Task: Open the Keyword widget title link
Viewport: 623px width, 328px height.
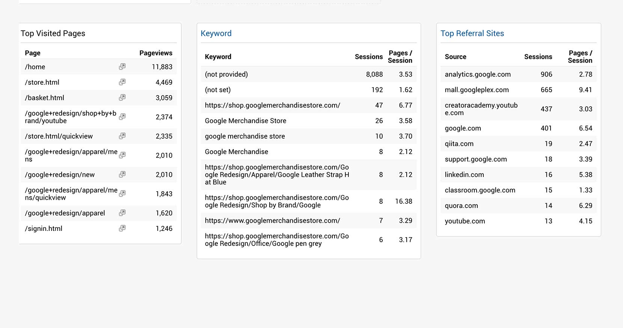Action: [216, 33]
